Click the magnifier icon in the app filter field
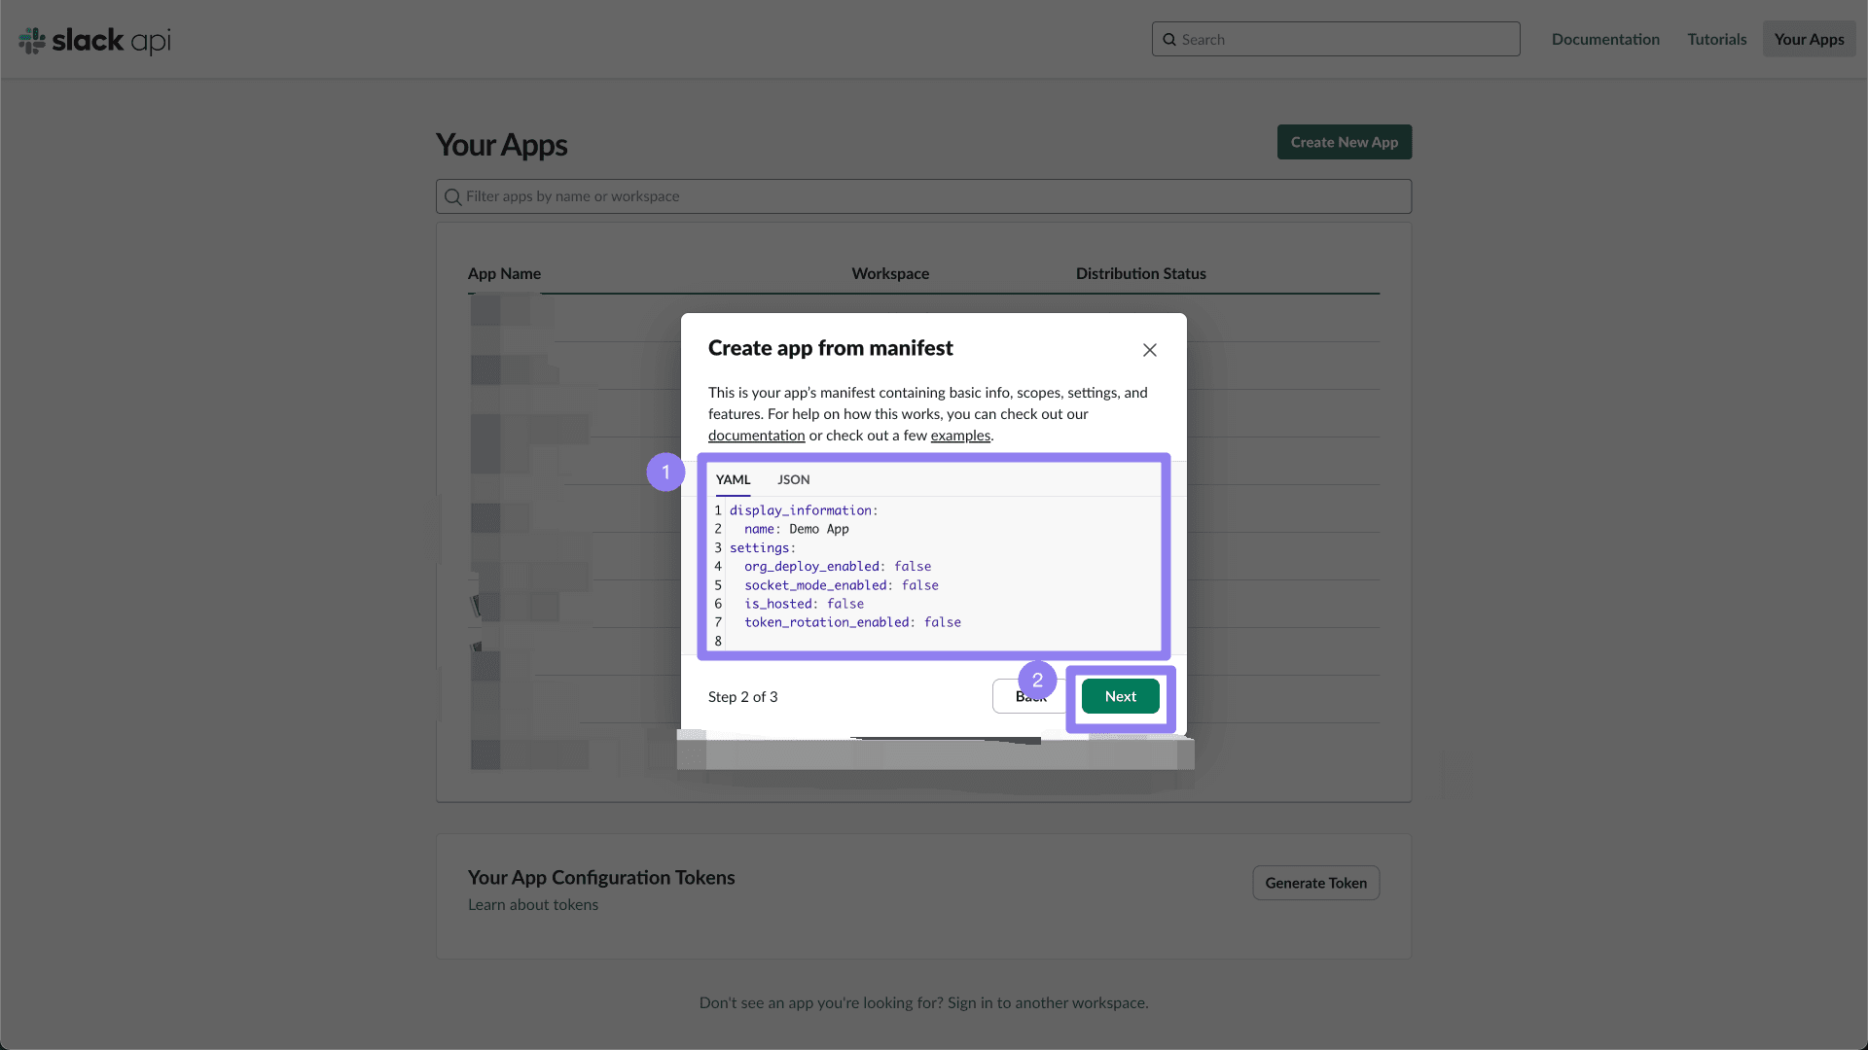 click(453, 196)
